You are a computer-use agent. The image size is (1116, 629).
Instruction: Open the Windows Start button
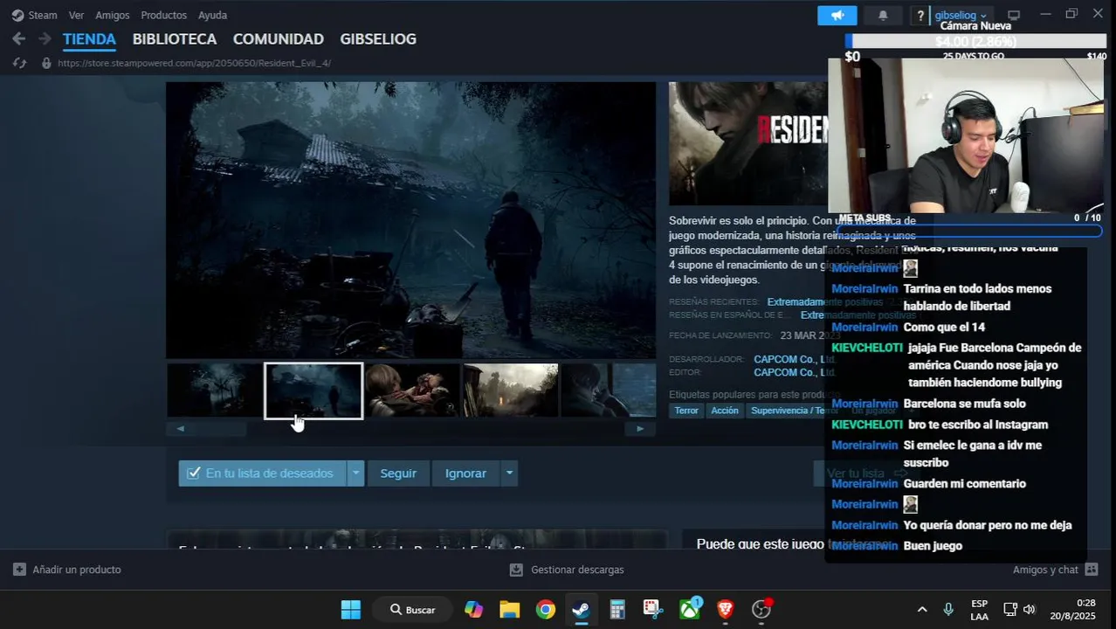351,610
